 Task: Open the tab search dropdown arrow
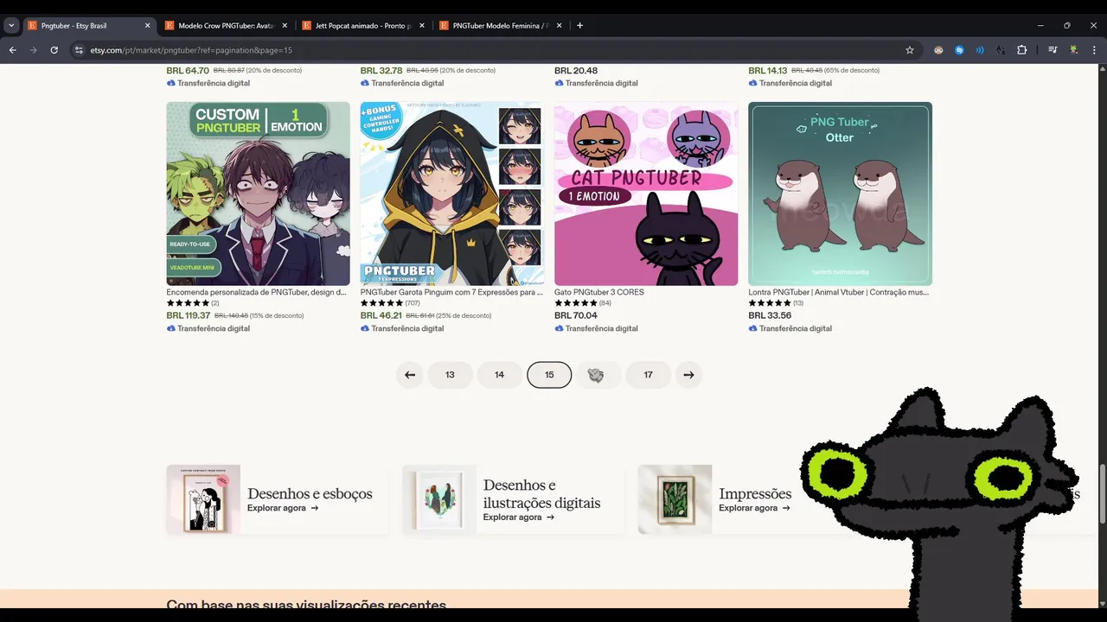(11, 25)
